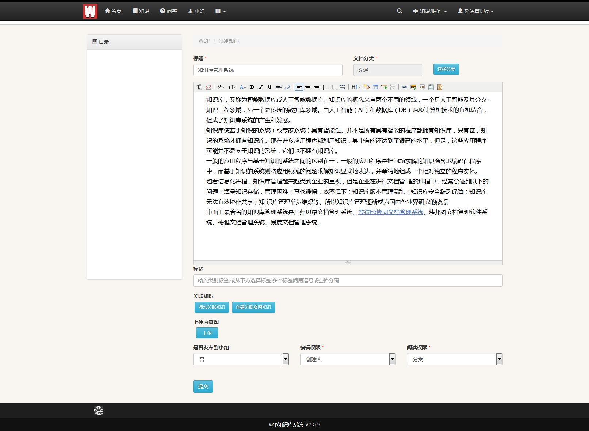Click the 目录 panel header

pos(134,42)
